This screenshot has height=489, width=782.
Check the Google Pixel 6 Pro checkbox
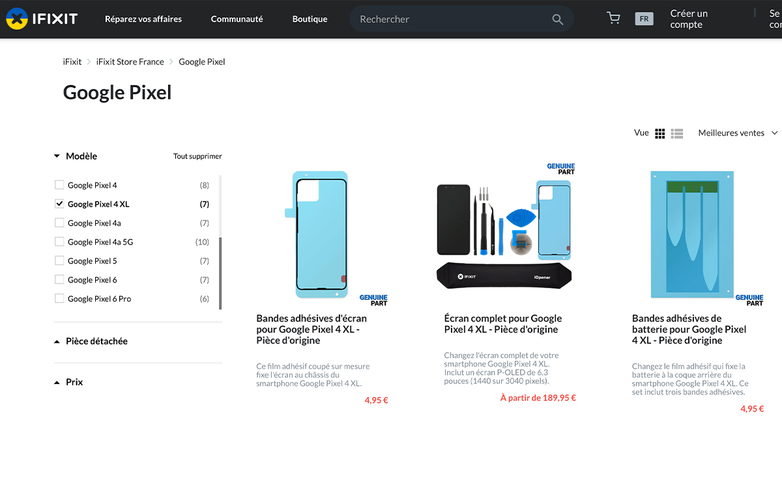click(59, 298)
